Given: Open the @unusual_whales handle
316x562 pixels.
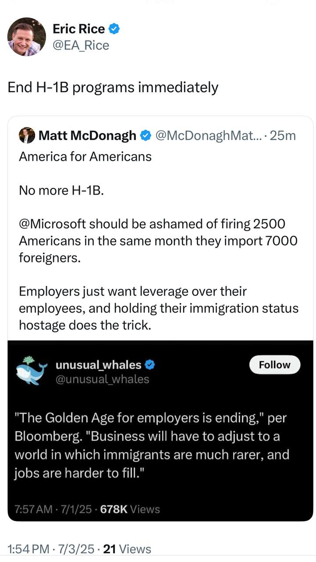Looking at the screenshot, I should click(102, 379).
